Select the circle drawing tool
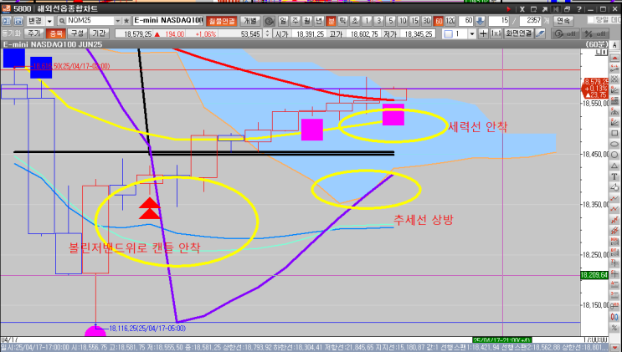Image resolution: width=622 pixels, height=352 pixels. [614, 154]
